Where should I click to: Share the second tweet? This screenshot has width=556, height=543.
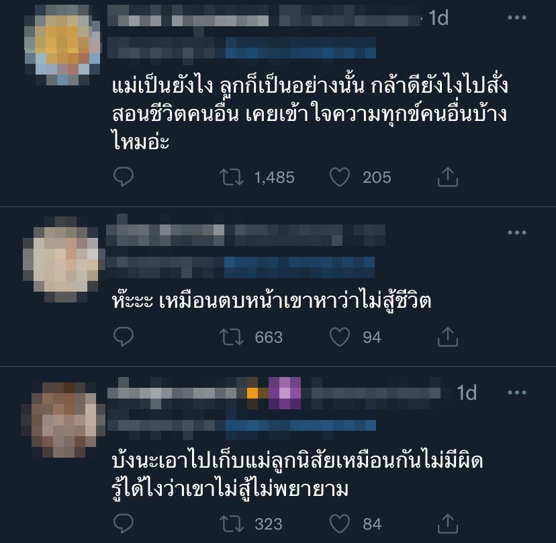point(447,337)
